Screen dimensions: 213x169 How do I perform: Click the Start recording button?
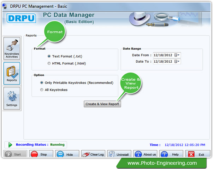(x=15, y=154)
